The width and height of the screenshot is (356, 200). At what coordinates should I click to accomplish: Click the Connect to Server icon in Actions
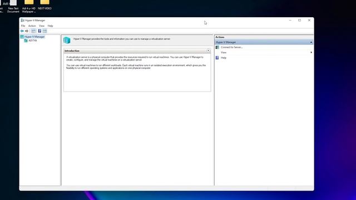click(217, 47)
